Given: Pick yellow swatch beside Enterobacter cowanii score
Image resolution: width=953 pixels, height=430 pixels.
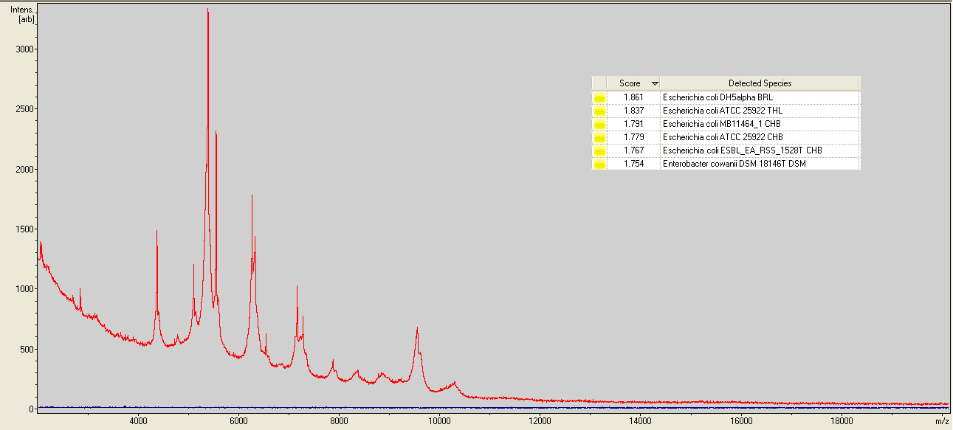Looking at the screenshot, I should point(599,164).
